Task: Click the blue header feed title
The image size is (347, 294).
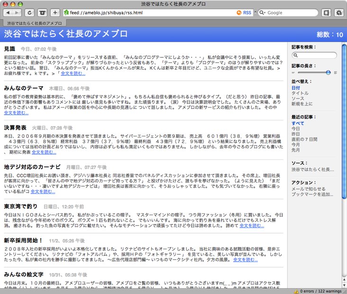Action: 66,34
